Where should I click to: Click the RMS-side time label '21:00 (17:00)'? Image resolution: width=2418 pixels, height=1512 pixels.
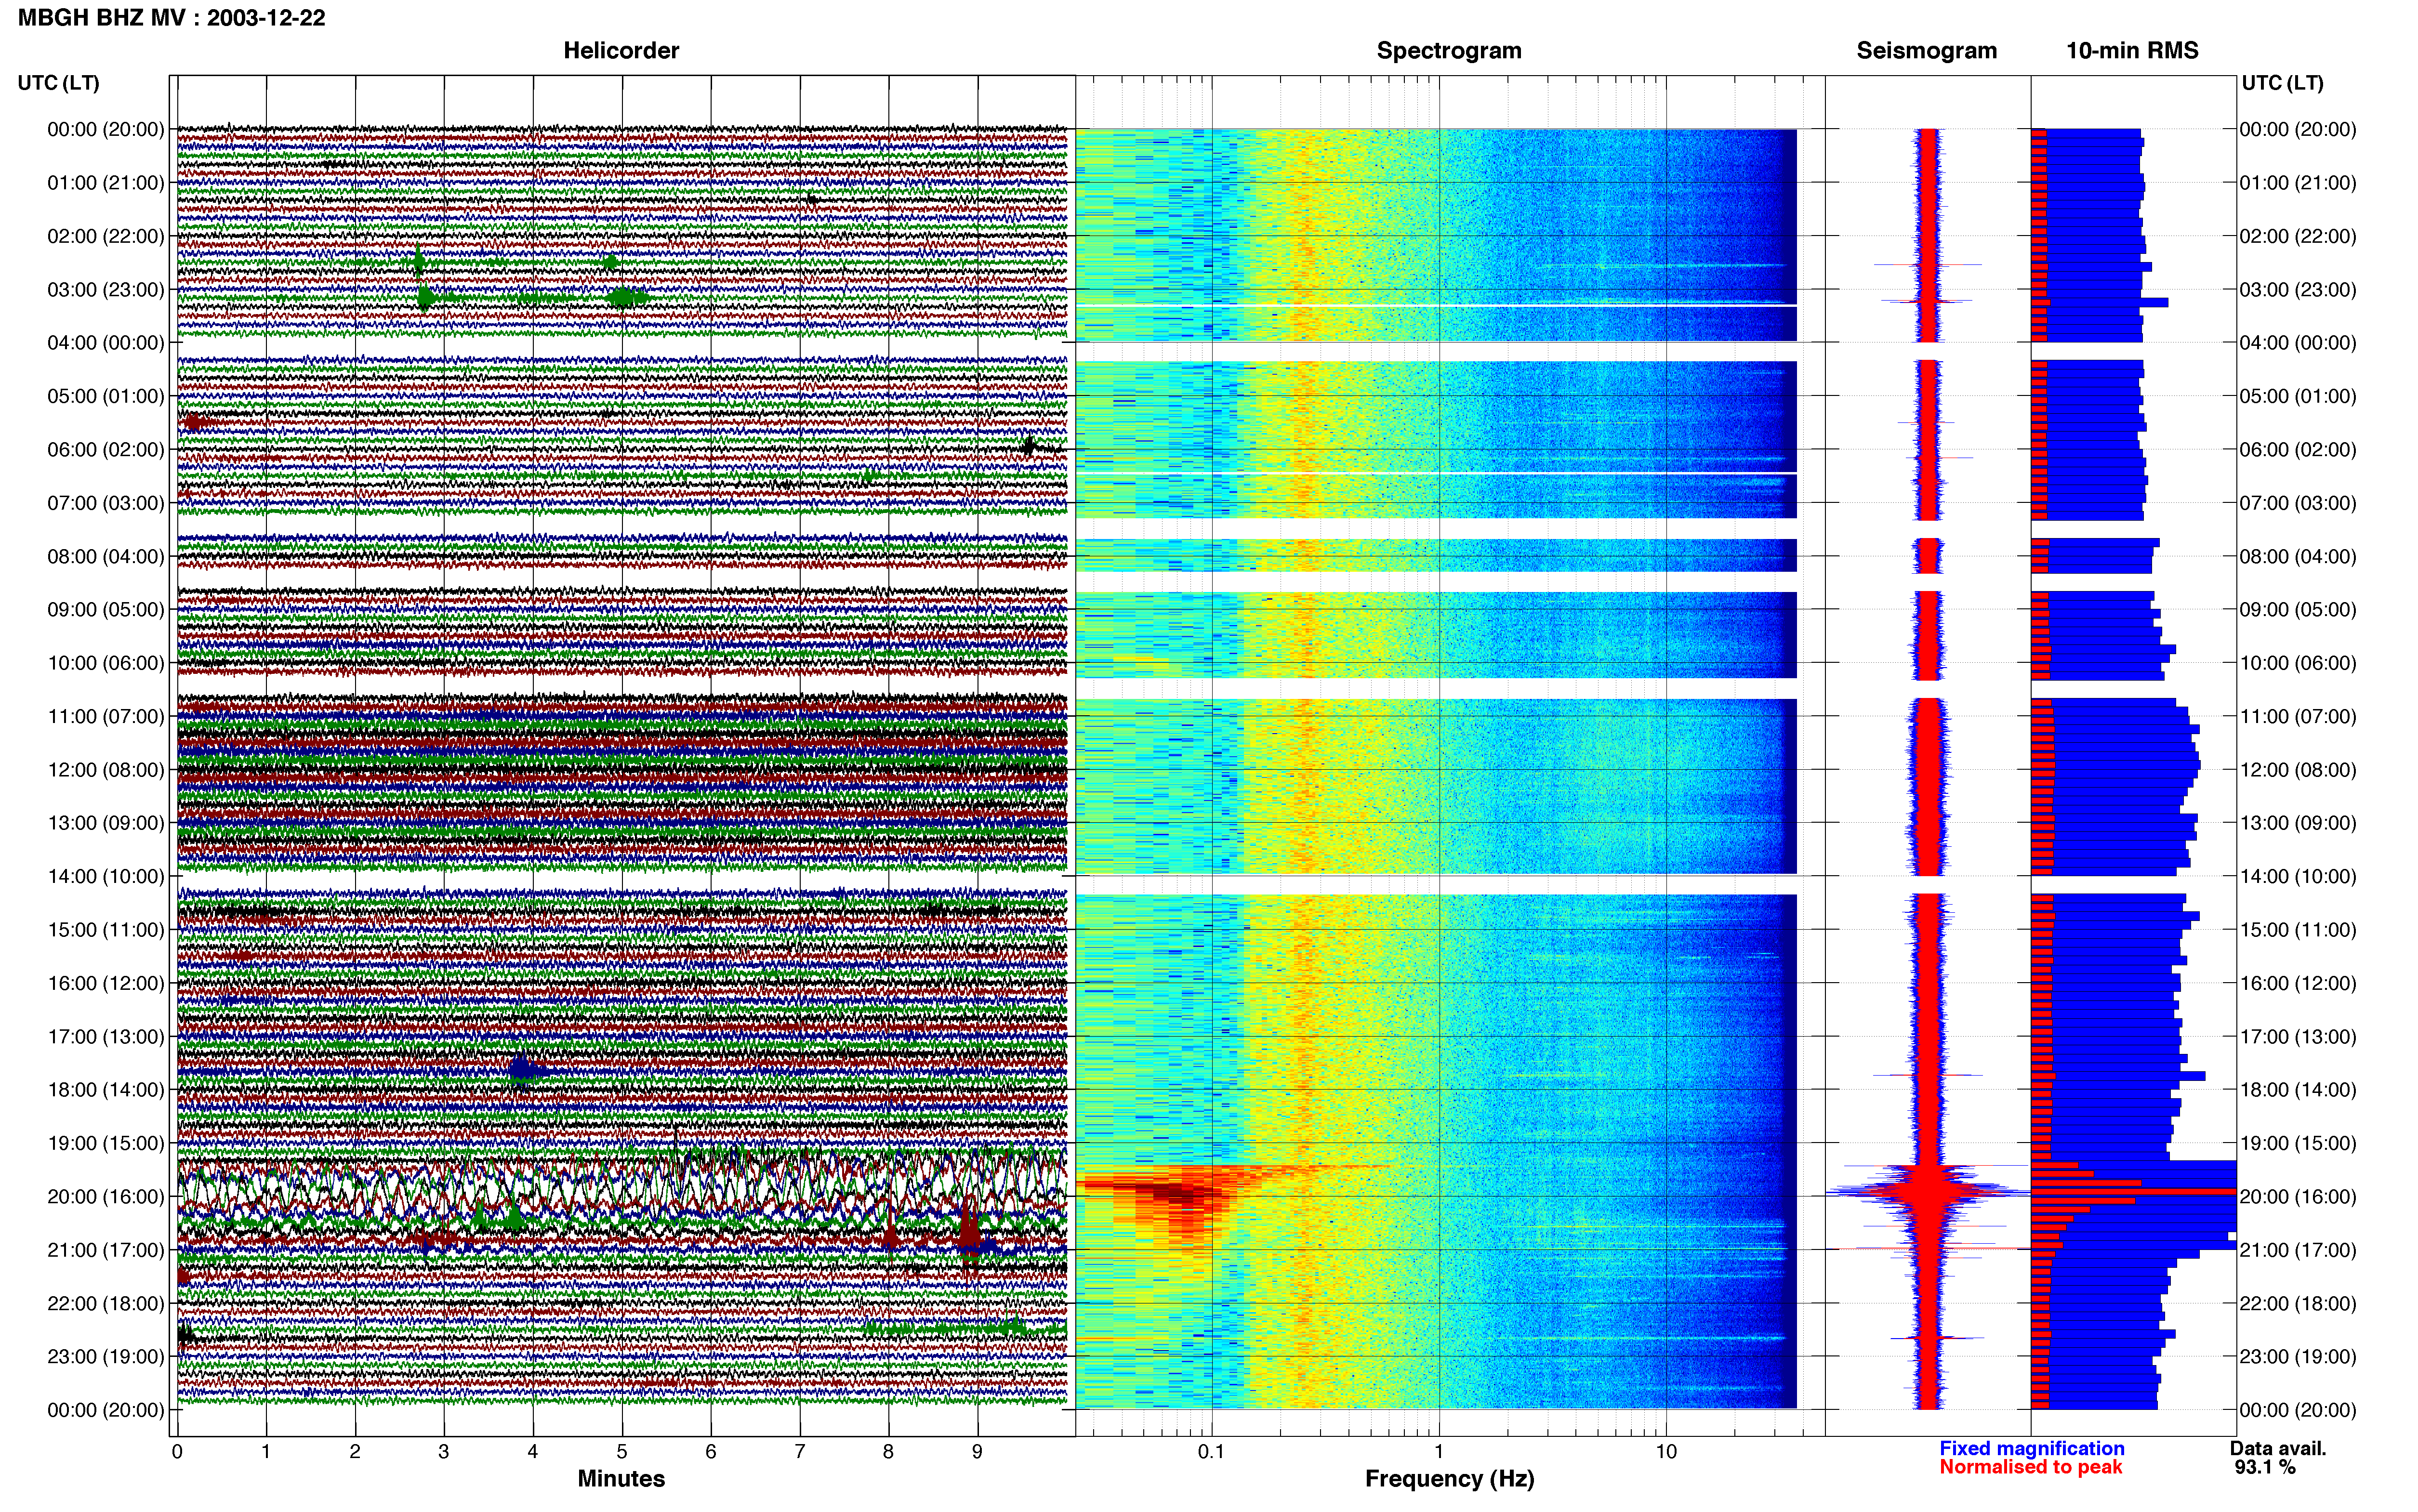[x=2298, y=1250]
